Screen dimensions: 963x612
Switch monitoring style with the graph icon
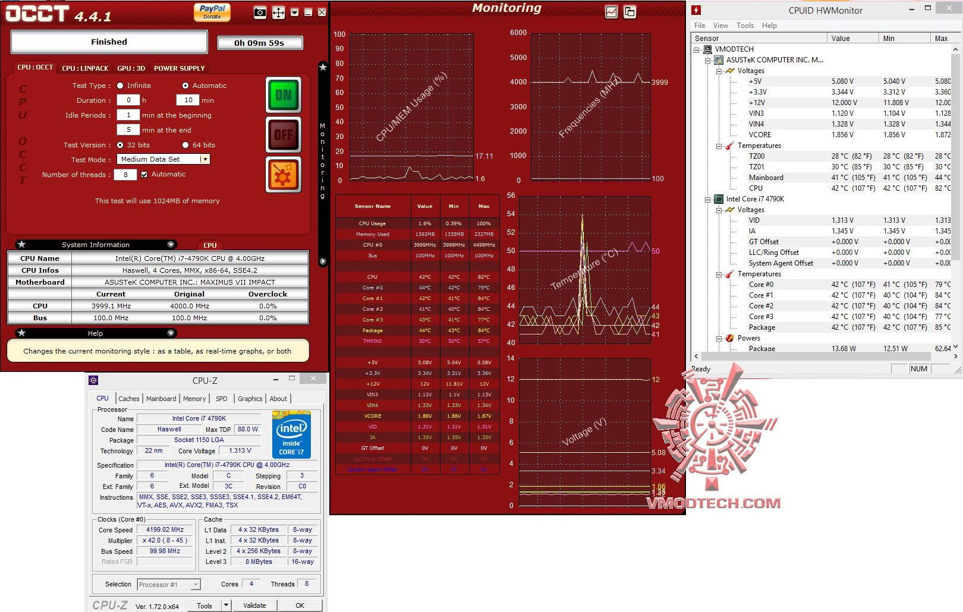(x=611, y=12)
